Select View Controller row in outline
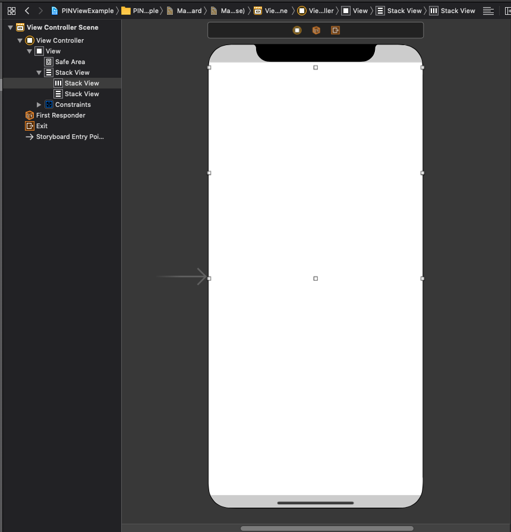The height and width of the screenshot is (532, 511). coord(62,40)
